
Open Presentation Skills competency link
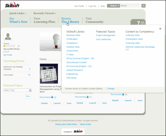pos(134,39)
